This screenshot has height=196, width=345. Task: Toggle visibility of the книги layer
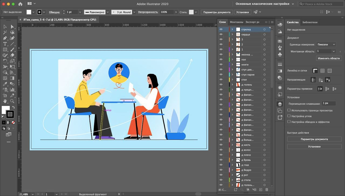[221, 65]
